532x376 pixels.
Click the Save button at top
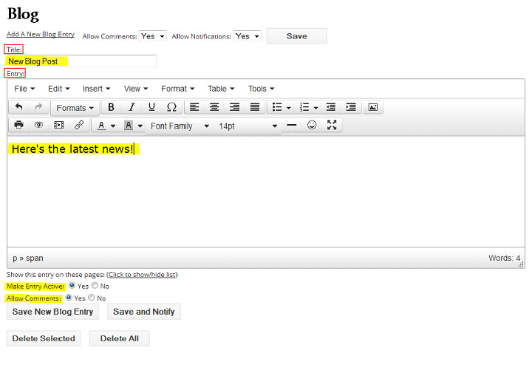pos(296,36)
